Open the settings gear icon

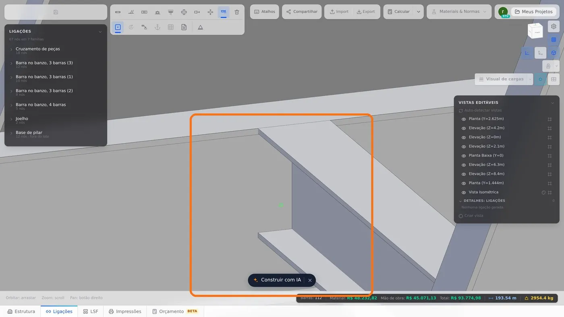[x=554, y=27]
